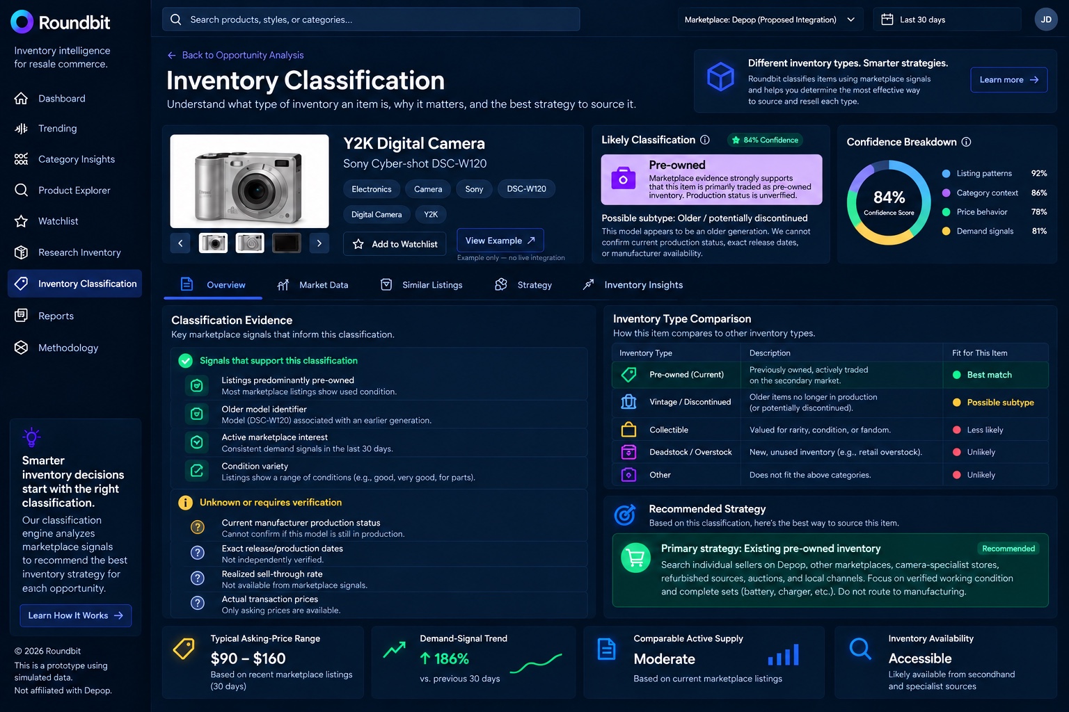Viewport: 1069px width, 712px height.
Task: Click the Roundbit logo icon
Action: click(x=22, y=22)
